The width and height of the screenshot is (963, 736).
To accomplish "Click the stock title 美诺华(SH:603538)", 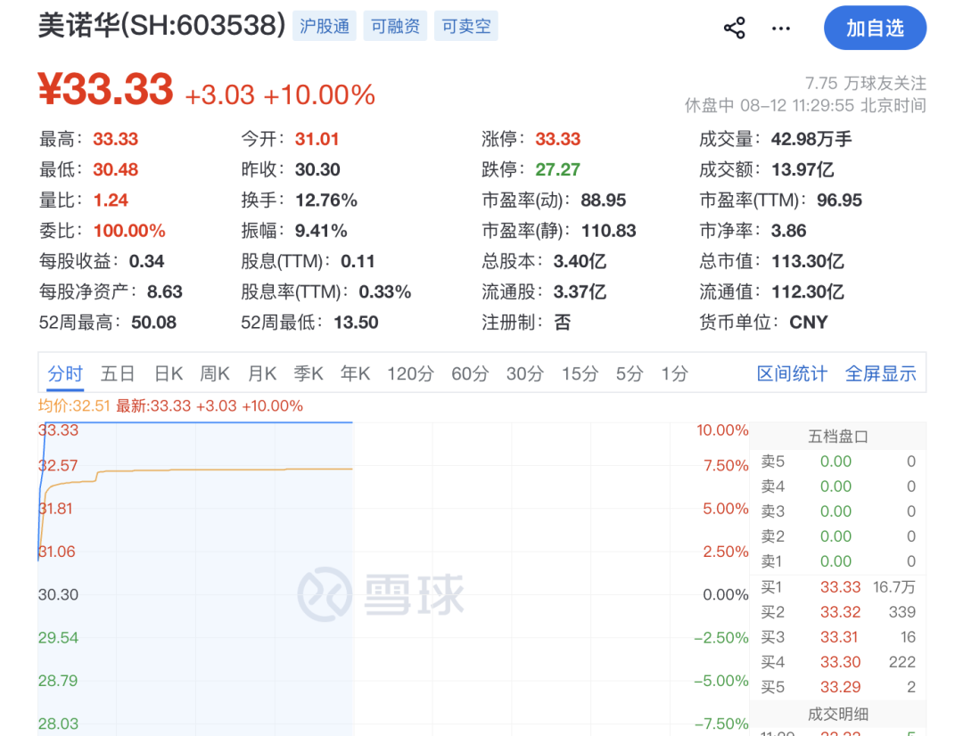I will coord(161,26).
